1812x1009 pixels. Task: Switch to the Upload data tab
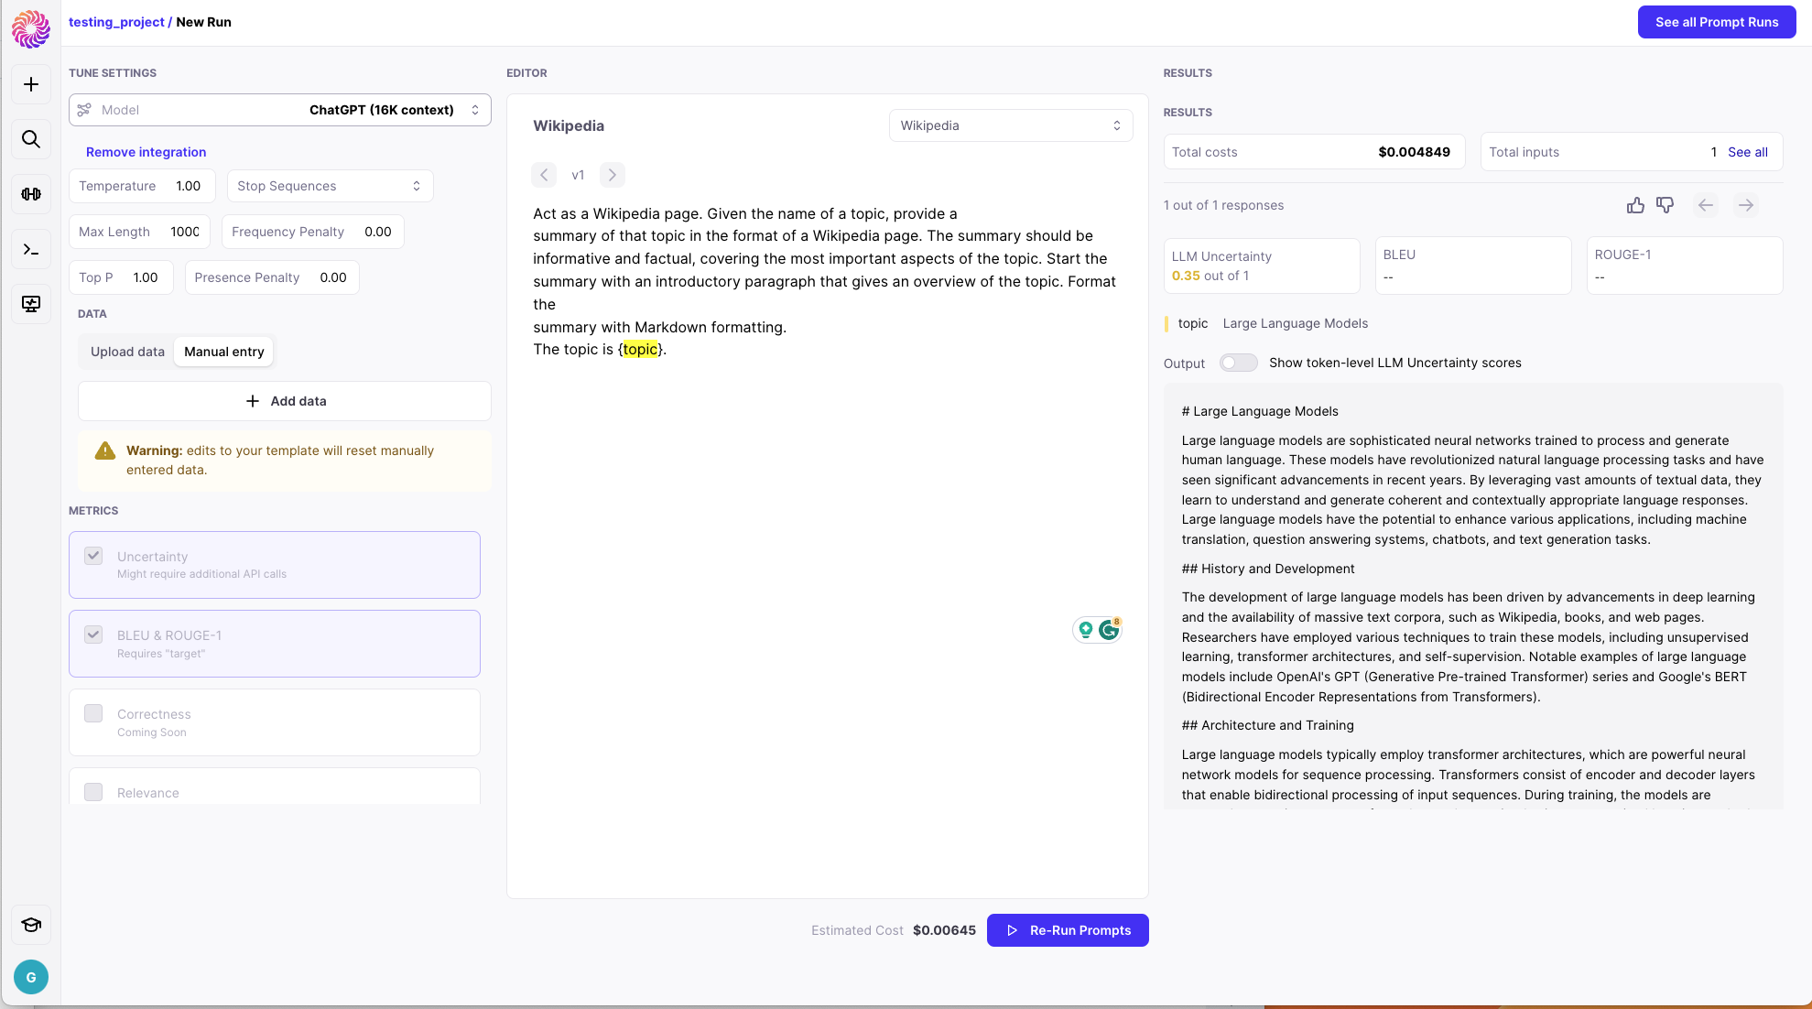click(127, 352)
